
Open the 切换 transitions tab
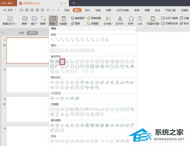tap(98, 10)
